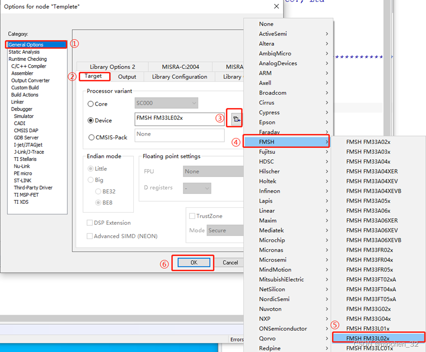Select the Device radio button
The image size is (426, 352).
91,120
